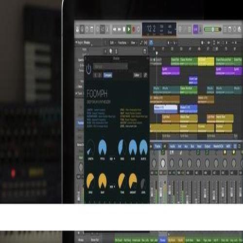Click the red Record button
The height and width of the screenshot is (243, 243).
pyautogui.click(x=134, y=29)
